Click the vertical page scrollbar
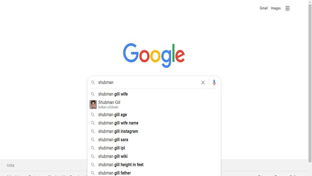Image resolution: width=312 pixels, height=176 pixels. click(310, 81)
